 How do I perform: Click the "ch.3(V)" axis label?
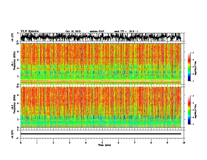click(x=13, y=134)
